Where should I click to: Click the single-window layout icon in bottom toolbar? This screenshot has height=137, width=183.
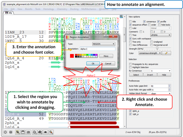pyautogui.click(x=23, y=132)
